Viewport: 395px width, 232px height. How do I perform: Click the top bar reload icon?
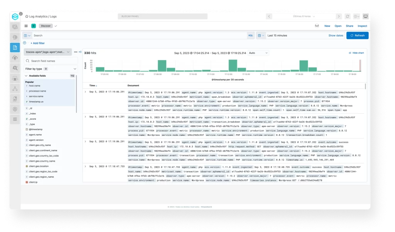click(348, 17)
